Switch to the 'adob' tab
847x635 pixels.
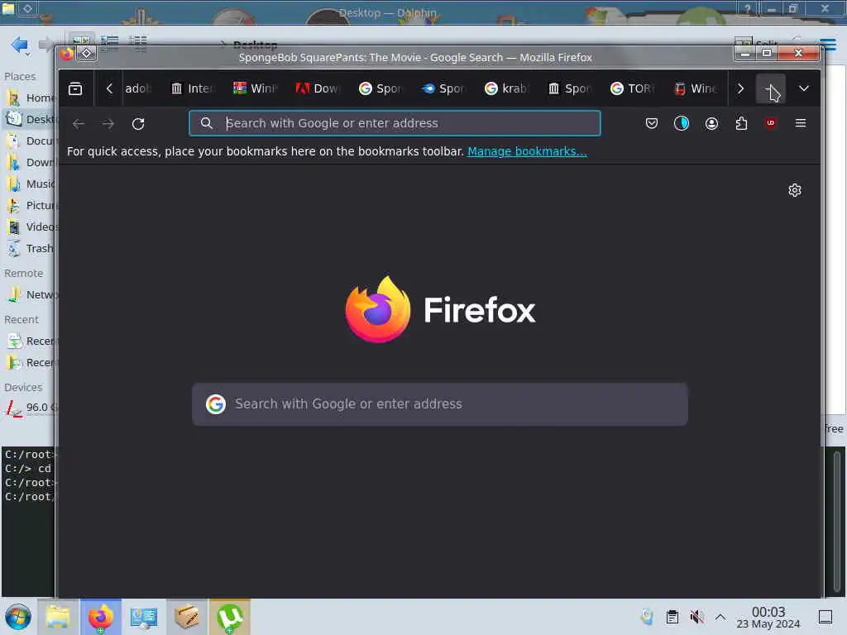tap(138, 88)
